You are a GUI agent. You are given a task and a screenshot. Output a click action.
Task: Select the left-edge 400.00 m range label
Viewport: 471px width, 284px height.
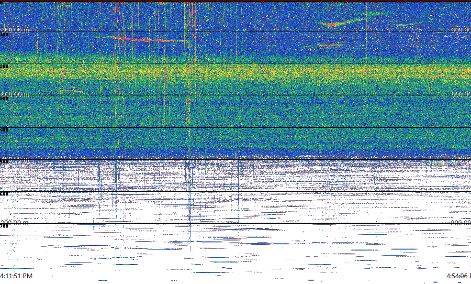[x=15, y=158]
